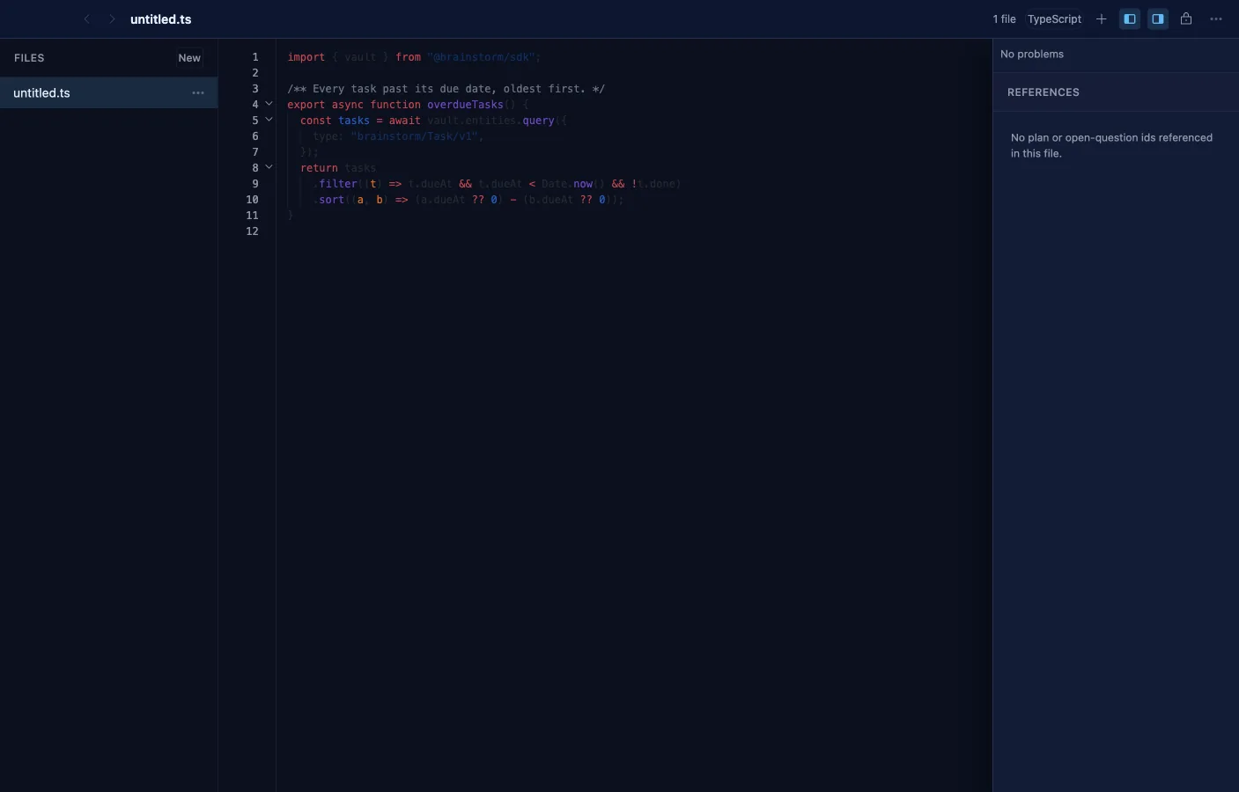Click the REFERENCES panel heading
Screen dimensions: 1239x792
point(1044,92)
